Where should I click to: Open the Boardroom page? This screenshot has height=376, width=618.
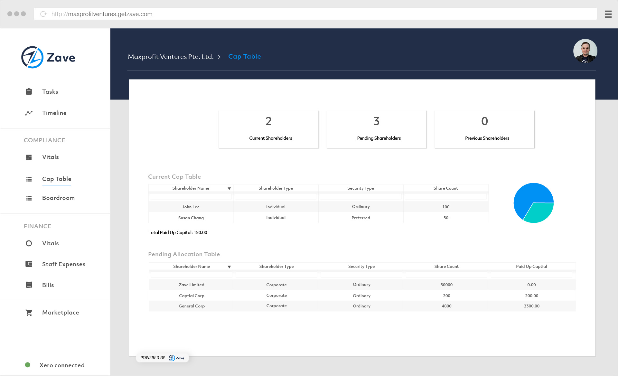click(x=58, y=198)
